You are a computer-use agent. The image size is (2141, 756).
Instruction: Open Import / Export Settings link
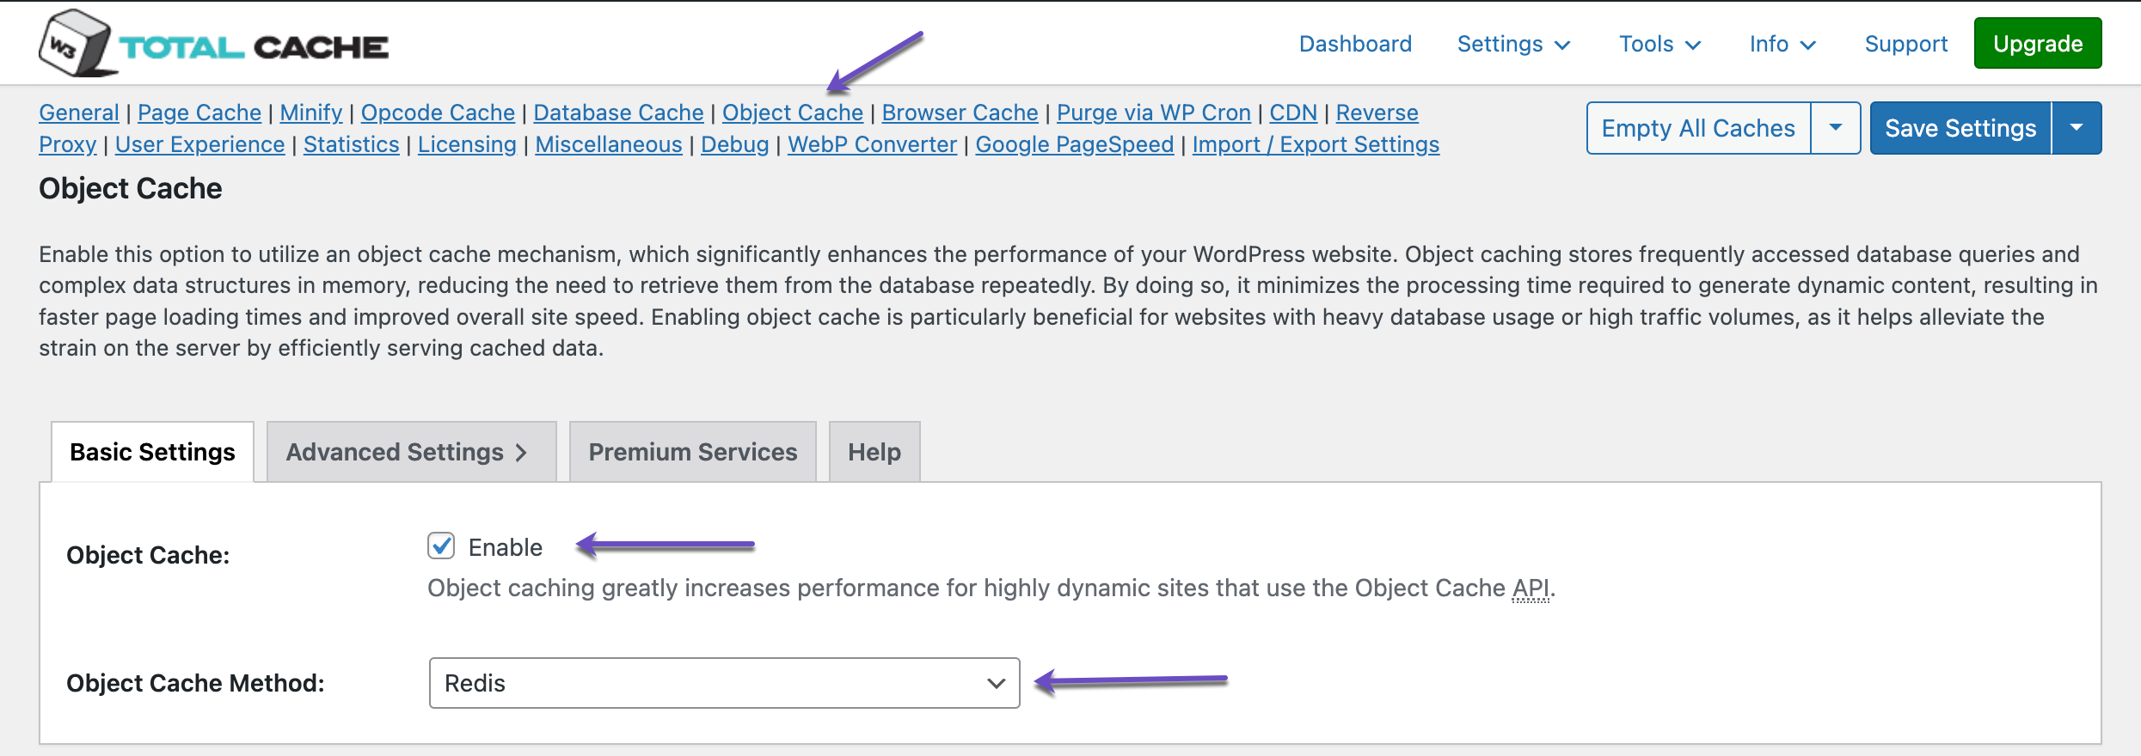tap(1315, 144)
